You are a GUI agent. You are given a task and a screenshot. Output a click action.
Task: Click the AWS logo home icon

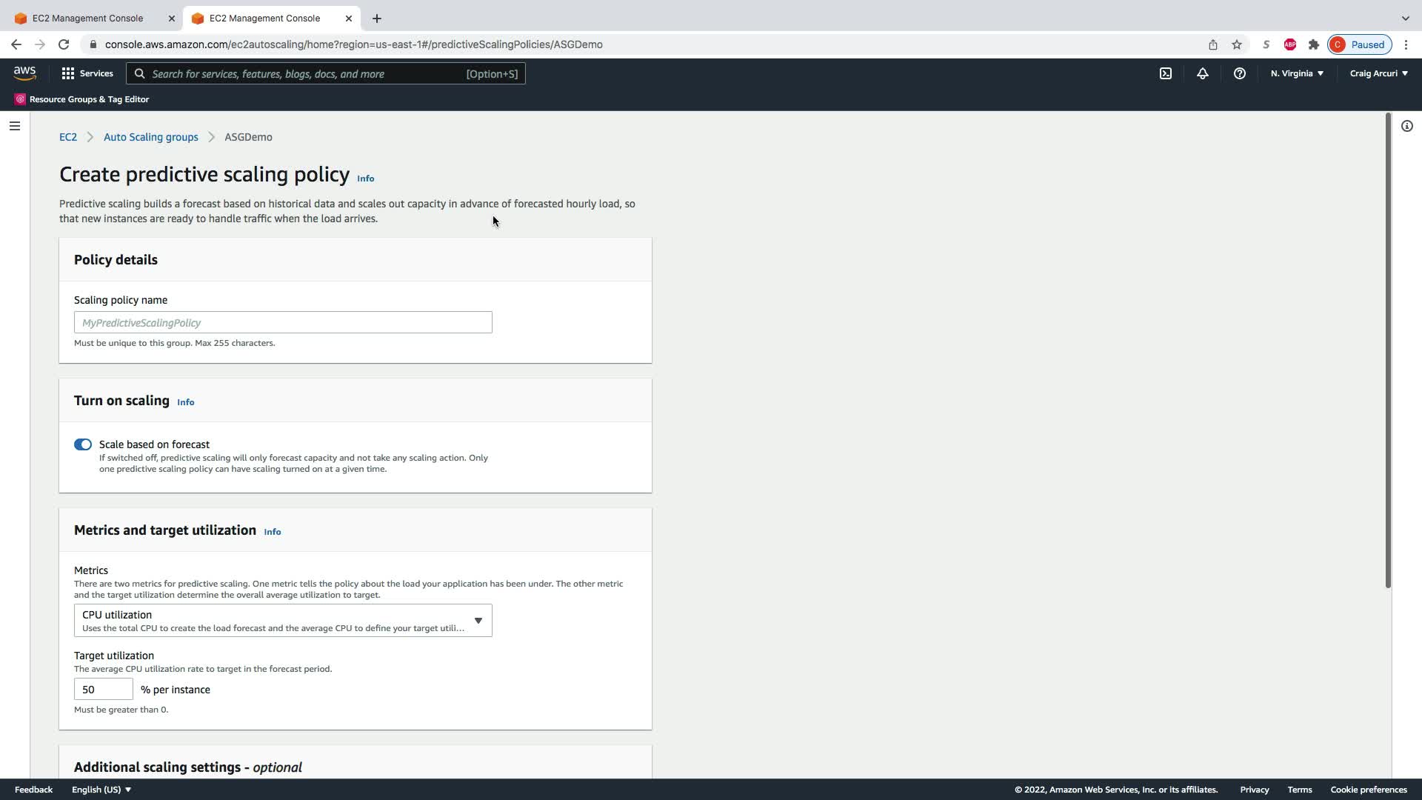tap(24, 73)
